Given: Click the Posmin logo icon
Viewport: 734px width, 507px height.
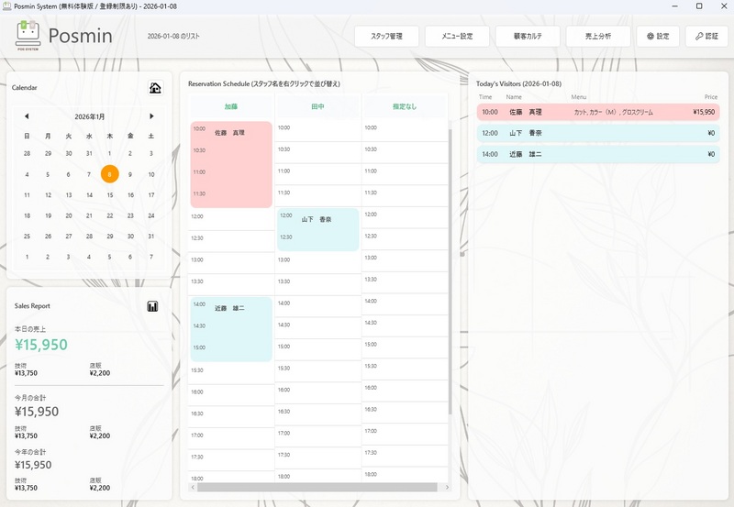Looking at the screenshot, I should (x=28, y=36).
